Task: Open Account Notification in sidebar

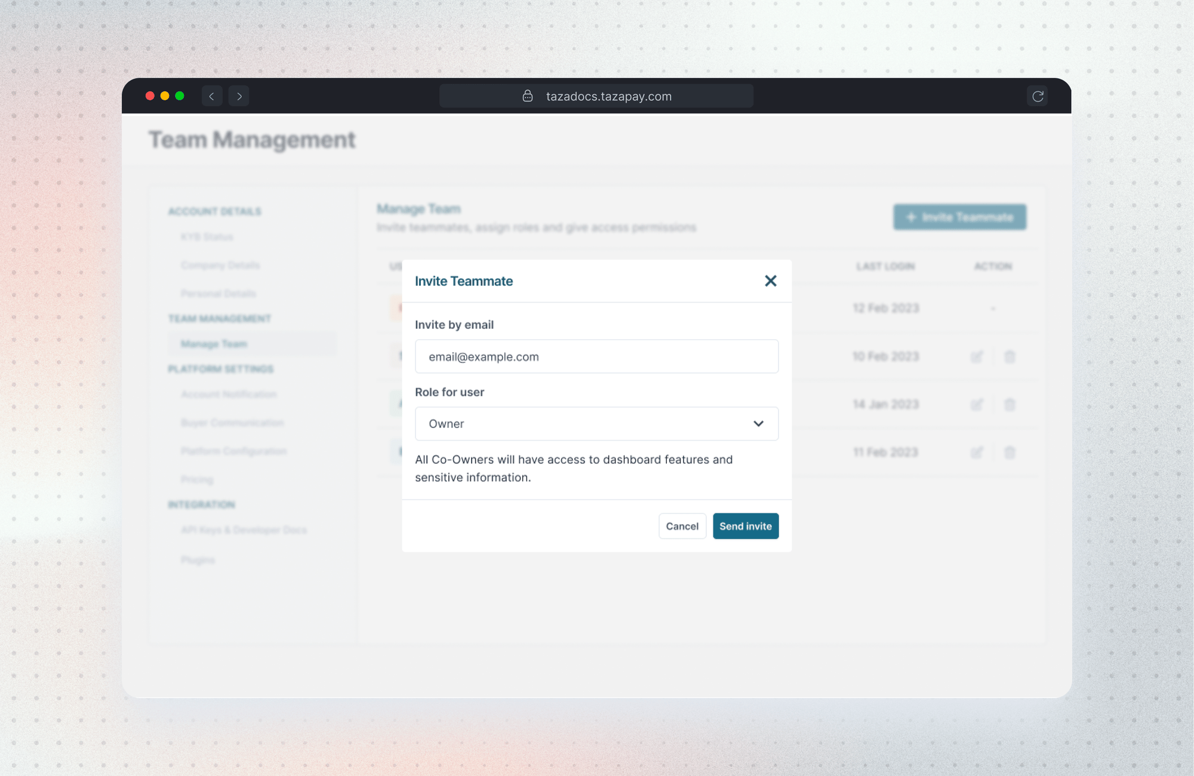Action: coord(229,395)
